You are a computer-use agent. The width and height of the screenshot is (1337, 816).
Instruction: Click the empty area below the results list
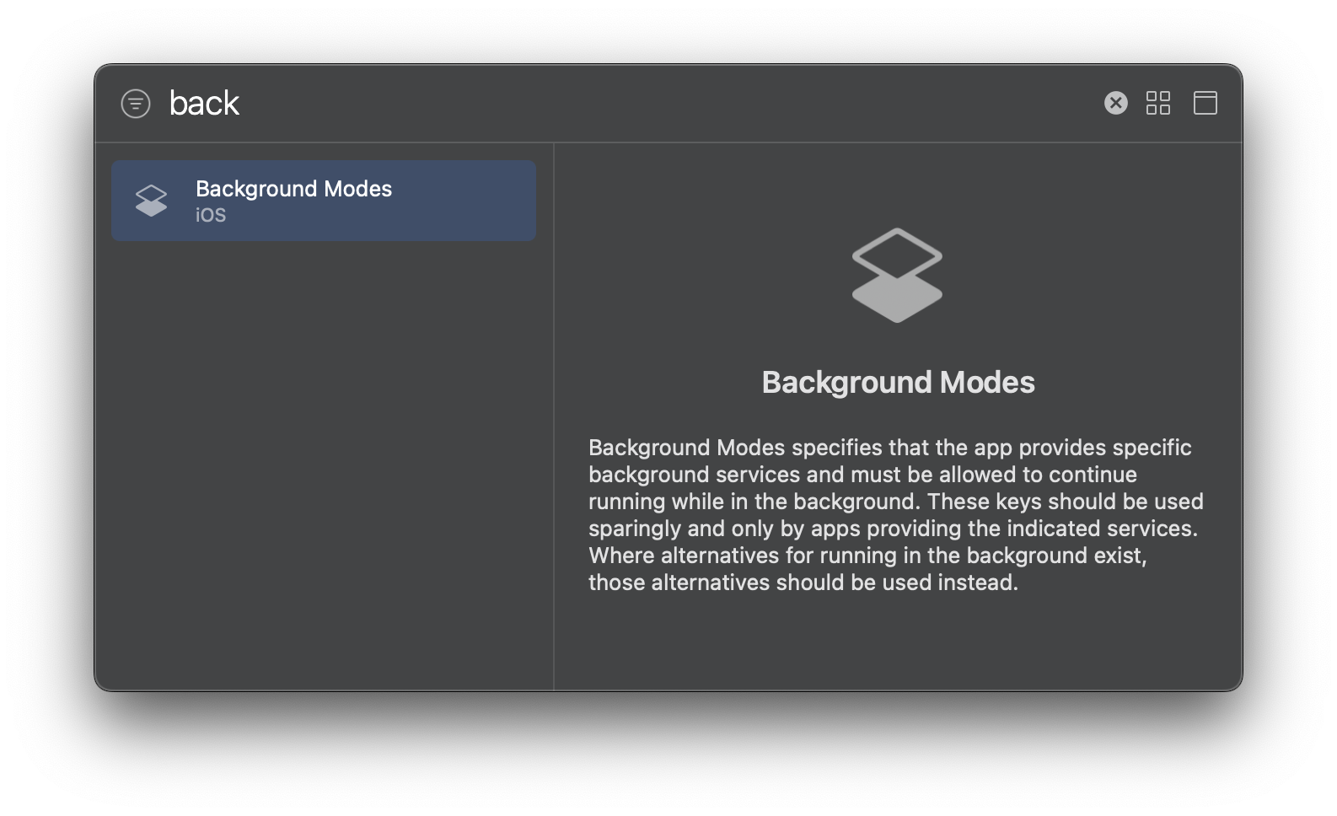[324, 464]
